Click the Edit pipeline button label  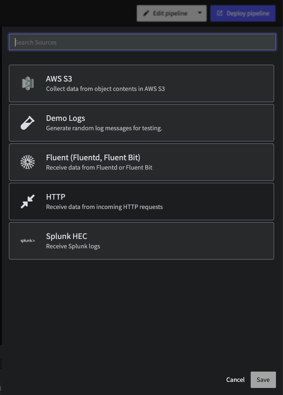coord(170,13)
